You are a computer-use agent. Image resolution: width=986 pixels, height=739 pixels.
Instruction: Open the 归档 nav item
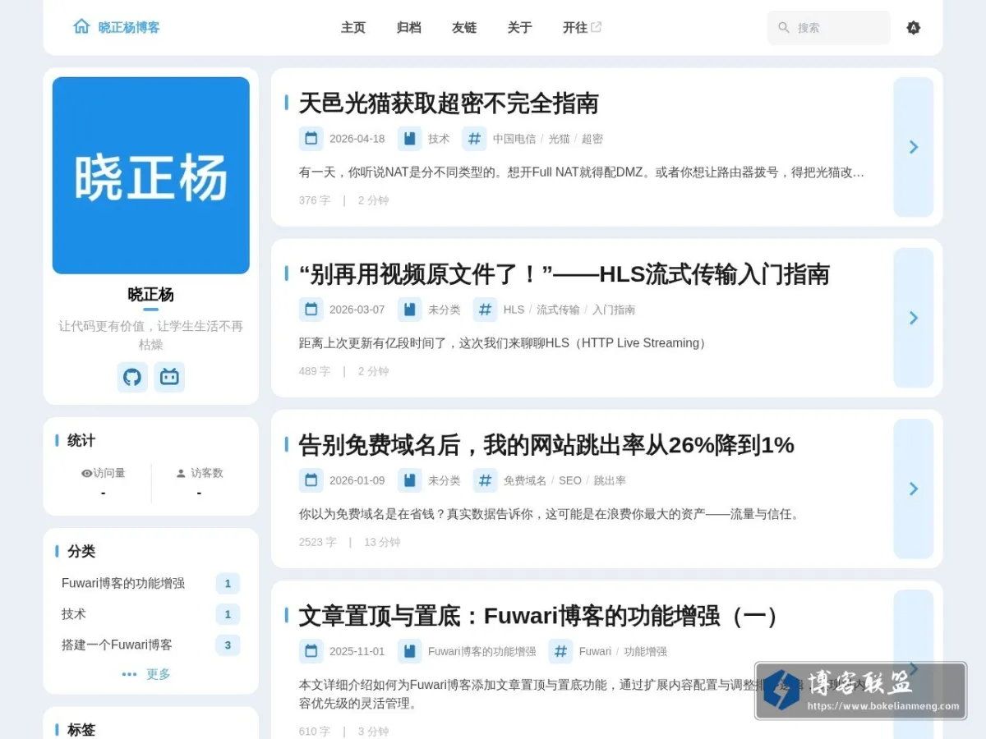[408, 27]
